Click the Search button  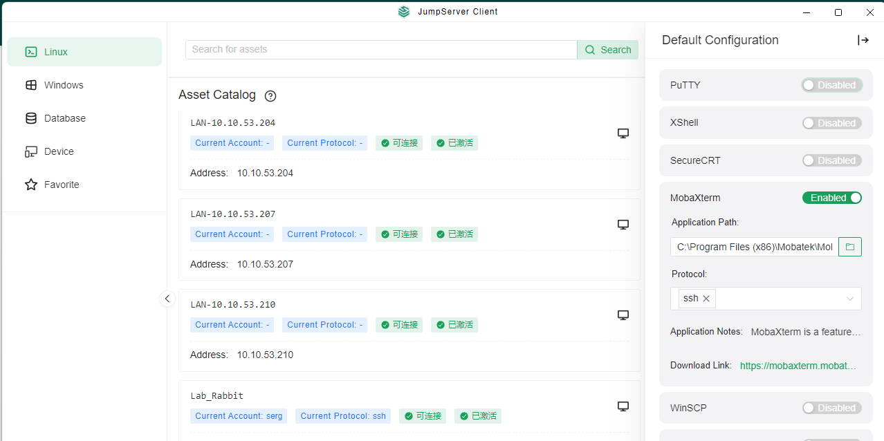click(x=608, y=50)
